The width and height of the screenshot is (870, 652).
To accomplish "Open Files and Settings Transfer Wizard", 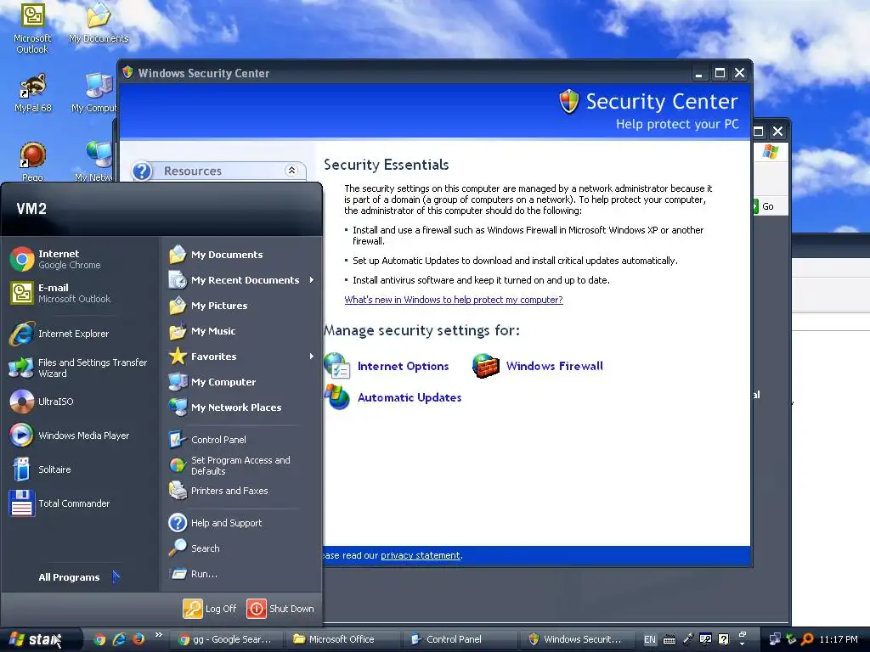I will pos(81,368).
